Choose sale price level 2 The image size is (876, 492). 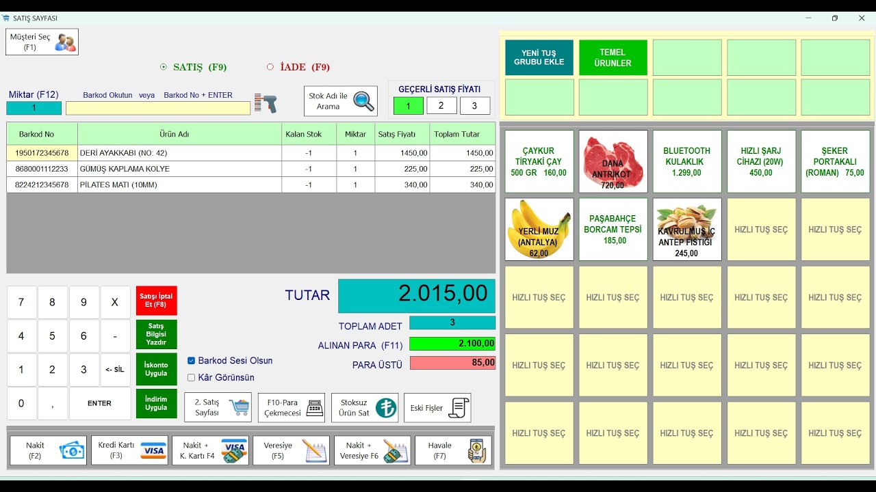point(441,106)
